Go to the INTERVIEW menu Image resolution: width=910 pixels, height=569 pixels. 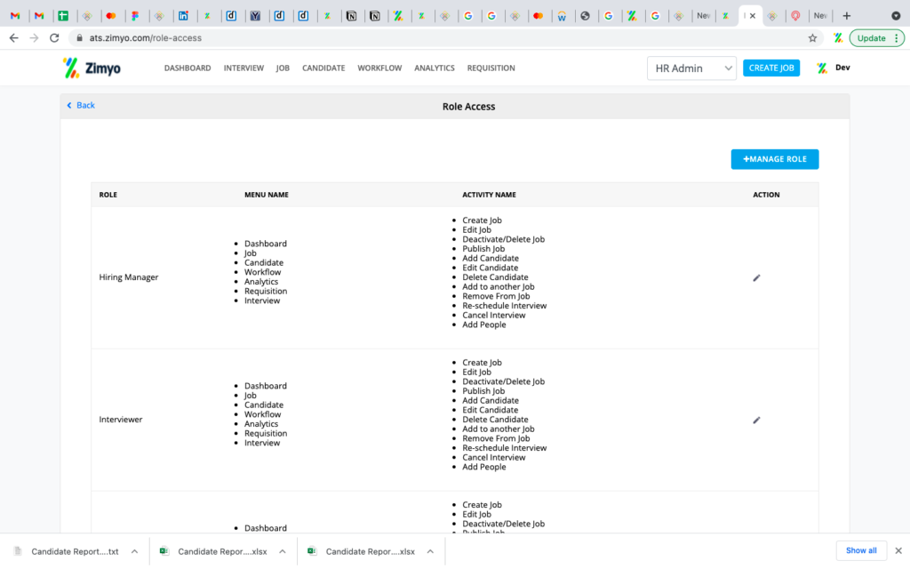click(243, 68)
